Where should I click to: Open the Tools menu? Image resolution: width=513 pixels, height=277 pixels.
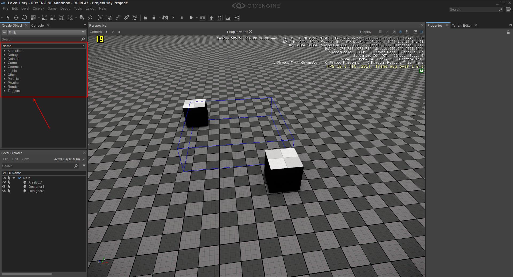pyautogui.click(x=78, y=9)
